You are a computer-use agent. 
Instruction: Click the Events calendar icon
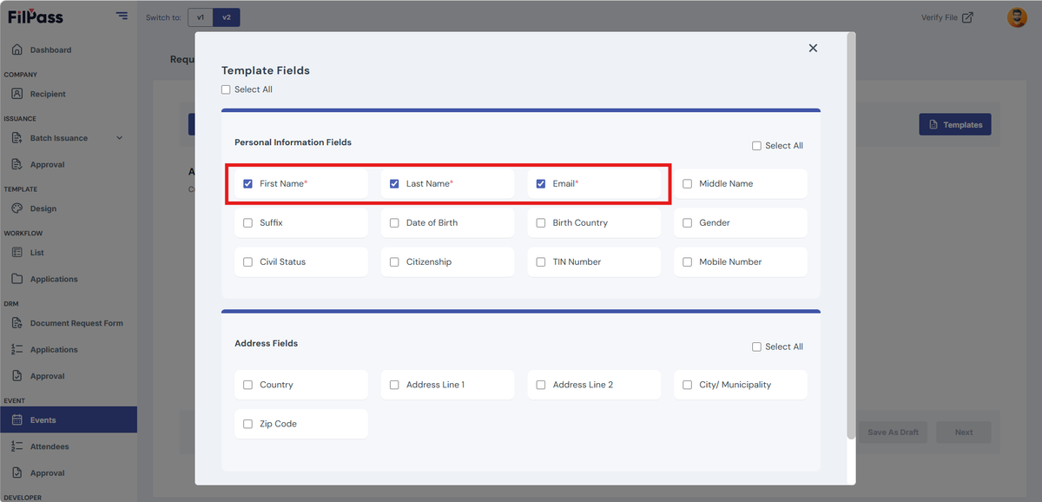point(17,419)
